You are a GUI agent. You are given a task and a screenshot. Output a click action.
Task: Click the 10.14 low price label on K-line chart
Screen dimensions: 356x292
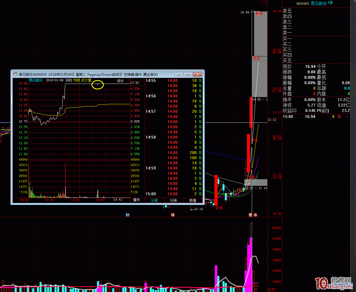pyautogui.click(x=198, y=209)
